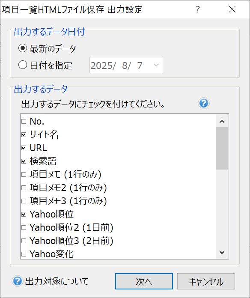This screenshot has width=250, height=298.
Task: Select the 日付を指定 radio button
Action: tap(23, 65)
